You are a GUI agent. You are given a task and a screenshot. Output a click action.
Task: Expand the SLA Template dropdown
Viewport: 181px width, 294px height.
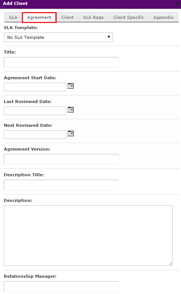coord(58,37)
